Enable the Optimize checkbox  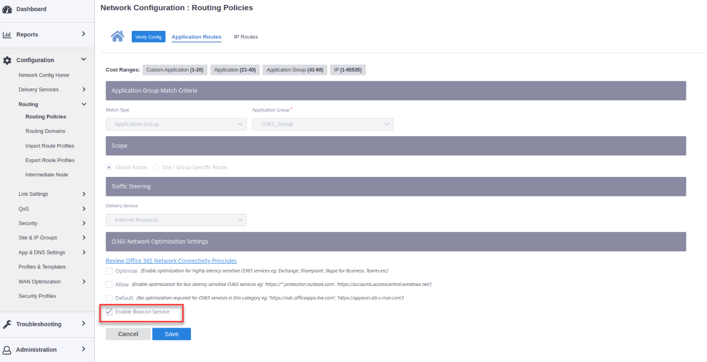point(109,271)
